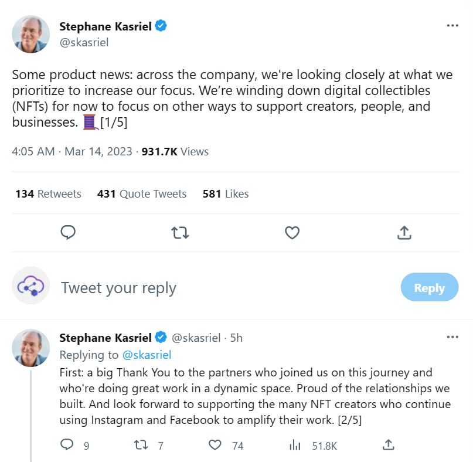Open more options menu on reply tweet
Screen dimensions: 473x462
[452, 337]
